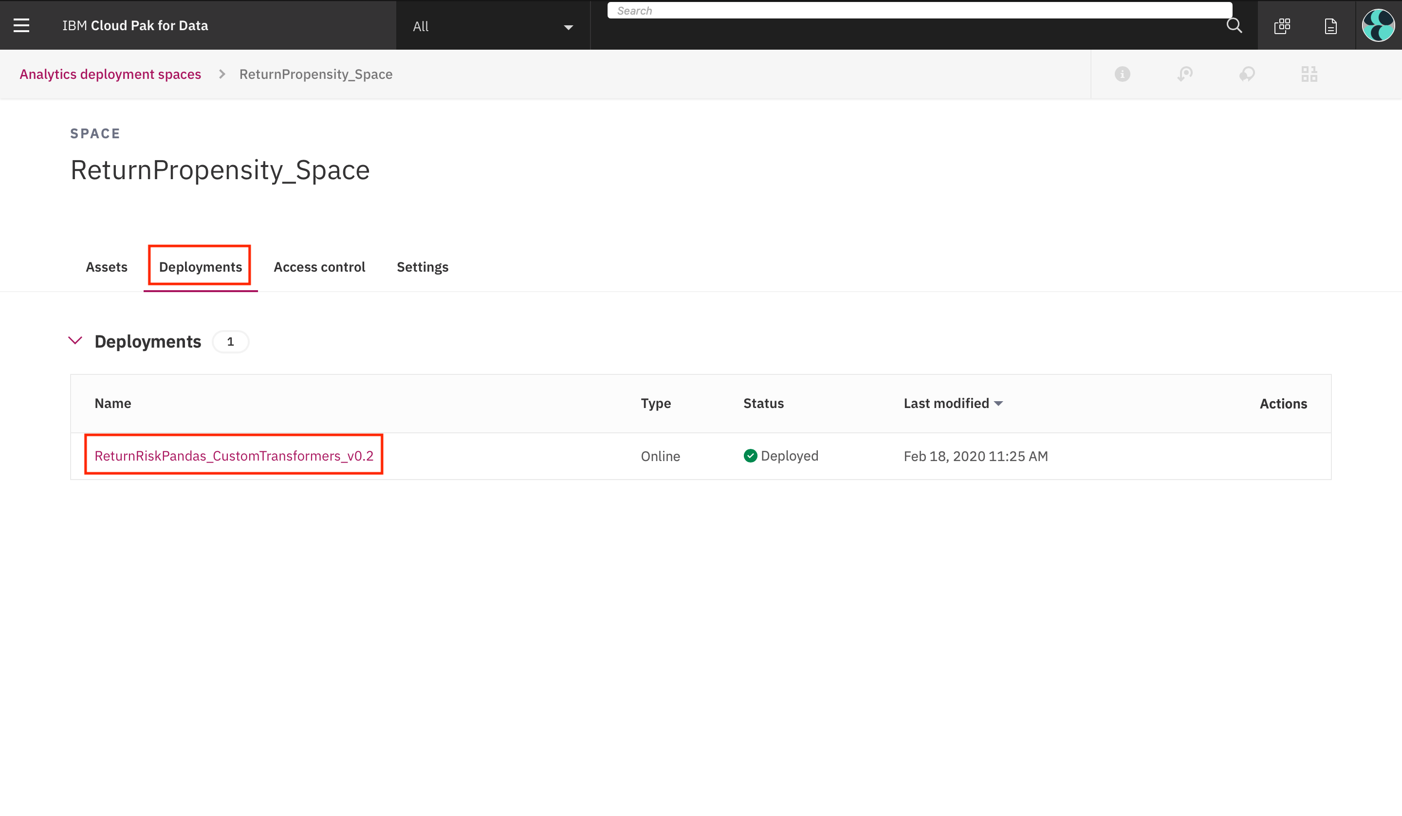The height and width of the screenshot is (816, 1402).
Task: Click the data grid squares icon
Action: [1309, 74]
